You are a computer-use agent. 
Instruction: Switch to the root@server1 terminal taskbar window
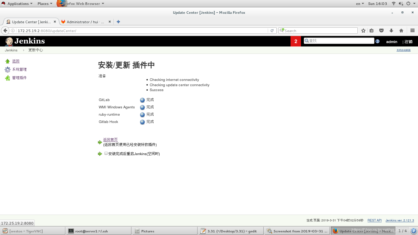pyautogui.click(x=99, y=231)
